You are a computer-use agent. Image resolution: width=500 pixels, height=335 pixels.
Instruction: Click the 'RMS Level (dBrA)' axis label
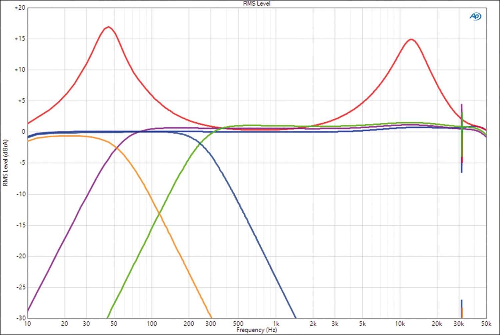(5, 163)
